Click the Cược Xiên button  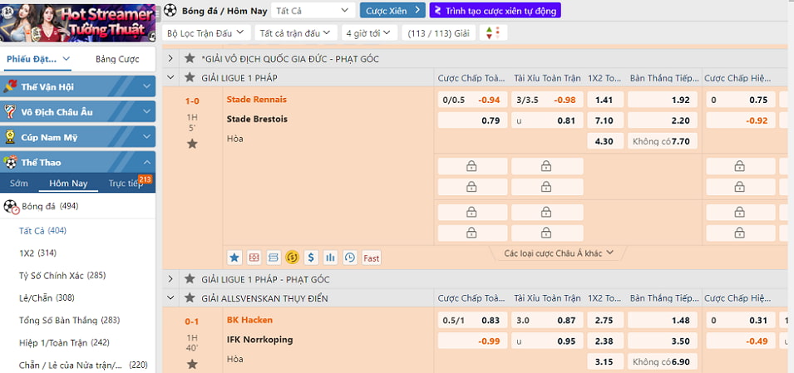392,10
